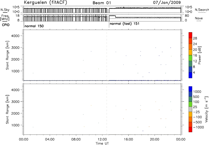The width and height of the screenshot is (209, 145).
Task: Select the Velocity [m s⁻¹] colorbar title
Action: 206,109
